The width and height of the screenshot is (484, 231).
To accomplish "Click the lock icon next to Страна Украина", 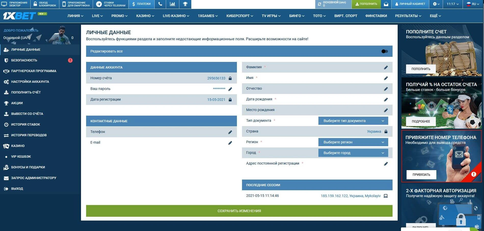I will click(386, 131).
